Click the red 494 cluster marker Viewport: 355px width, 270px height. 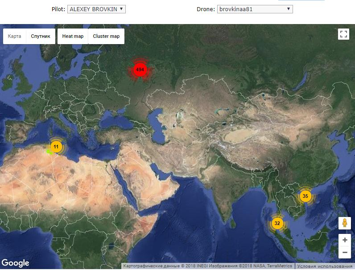point(140,70)
